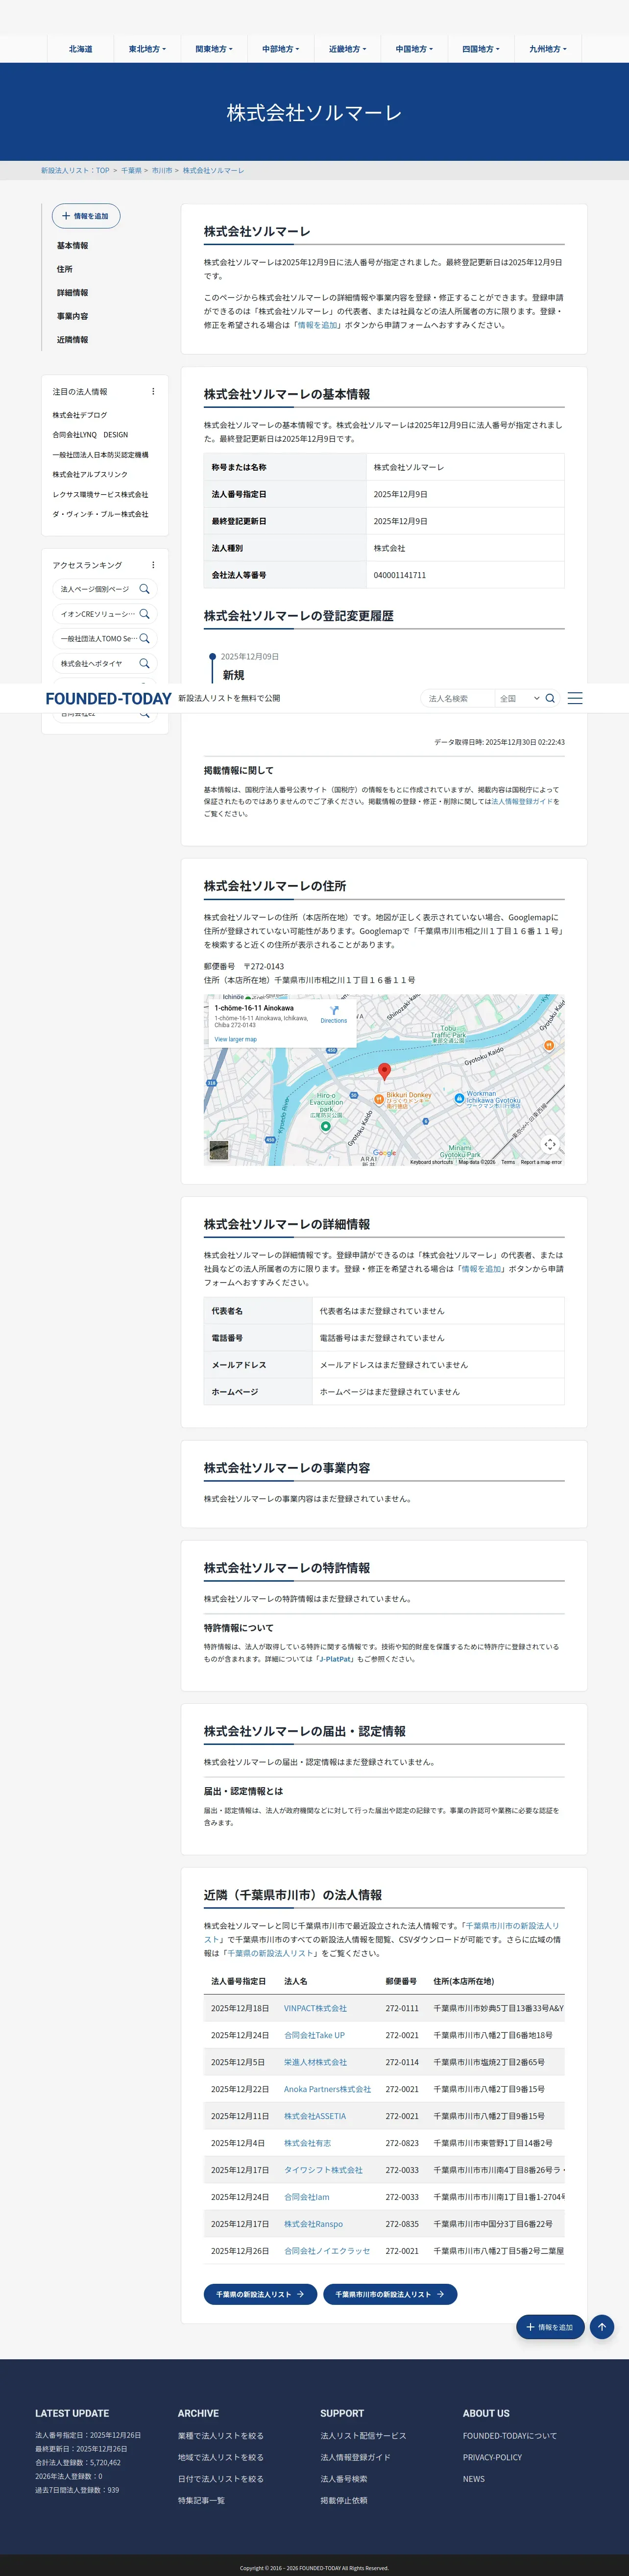Screen dimensions: 629x2576
Task: Click the floating 情報を追加 button
Action: (550, 2327)
